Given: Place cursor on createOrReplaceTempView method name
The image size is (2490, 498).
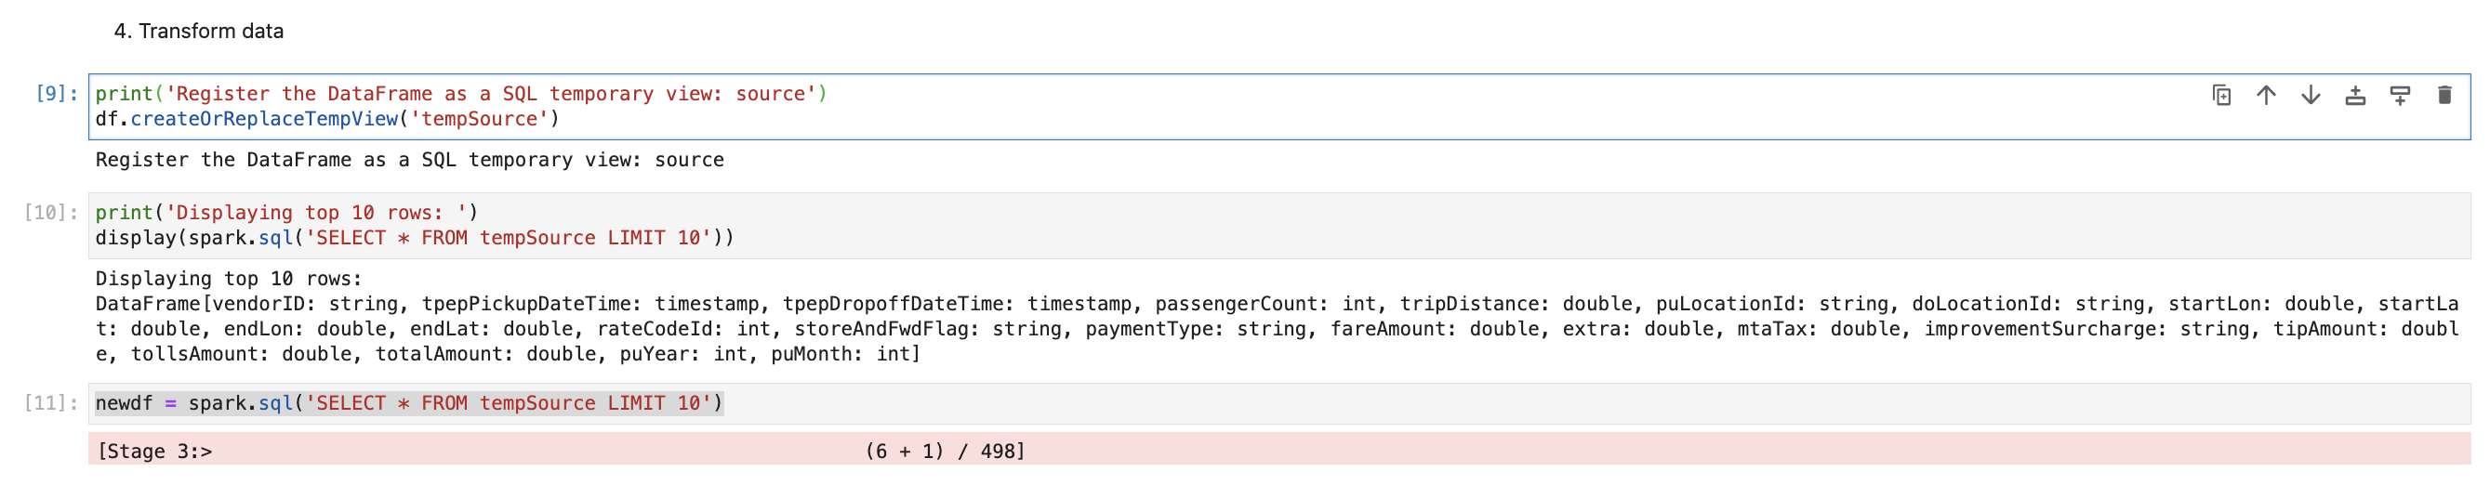Looking at the screenshot, I should click(x=264, y=119).
